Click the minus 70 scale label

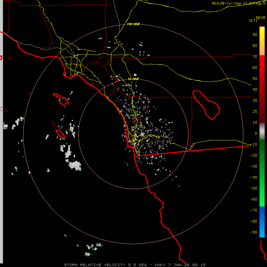pos(254,210)
